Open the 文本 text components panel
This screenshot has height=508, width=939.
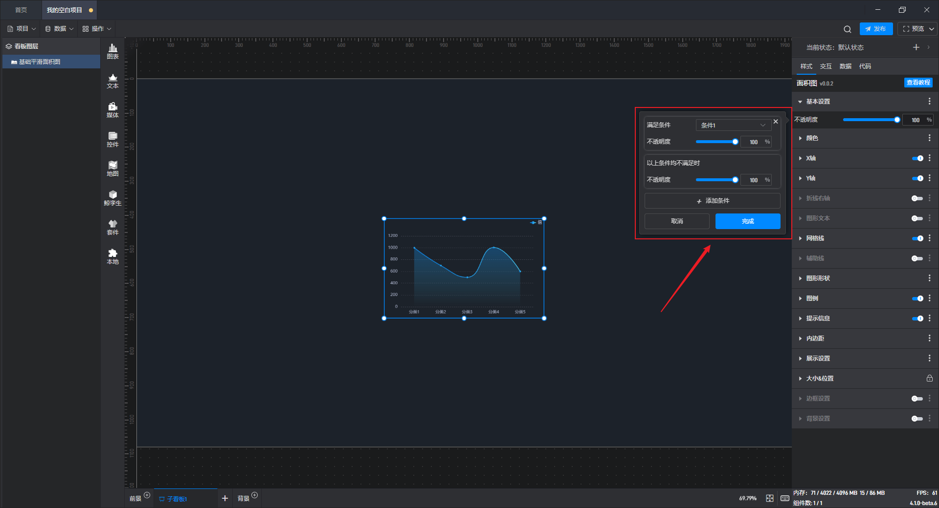coord(112,81)
